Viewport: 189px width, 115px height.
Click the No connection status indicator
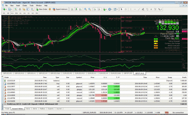point(178,113)
